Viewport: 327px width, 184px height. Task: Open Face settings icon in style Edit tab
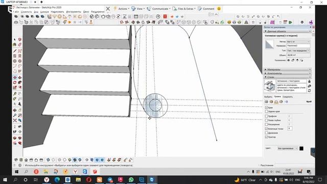(271, 102)
